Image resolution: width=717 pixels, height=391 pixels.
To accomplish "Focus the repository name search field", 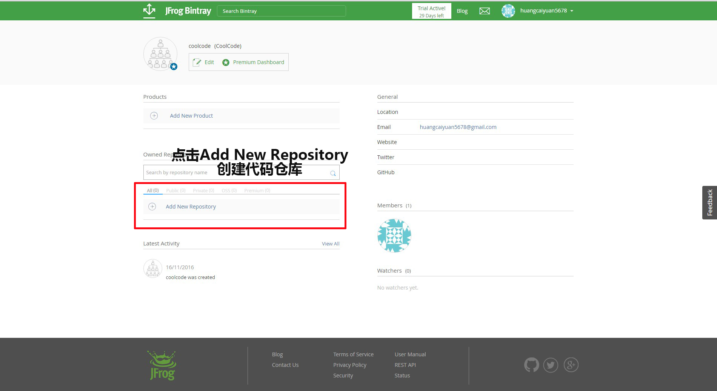I will pyautogui.click(x=242, y=173).
